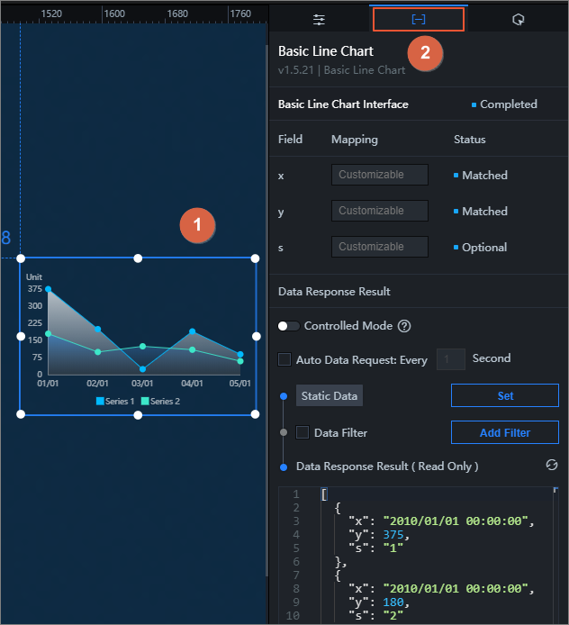This screenshot has height=625, width=569.
Task: Click the Series 2 legend swatch
Action: point(145,401)
